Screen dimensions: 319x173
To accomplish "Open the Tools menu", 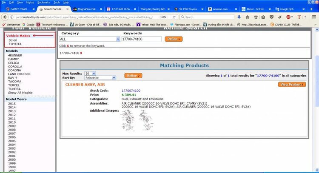I will (x=57, y=3).
